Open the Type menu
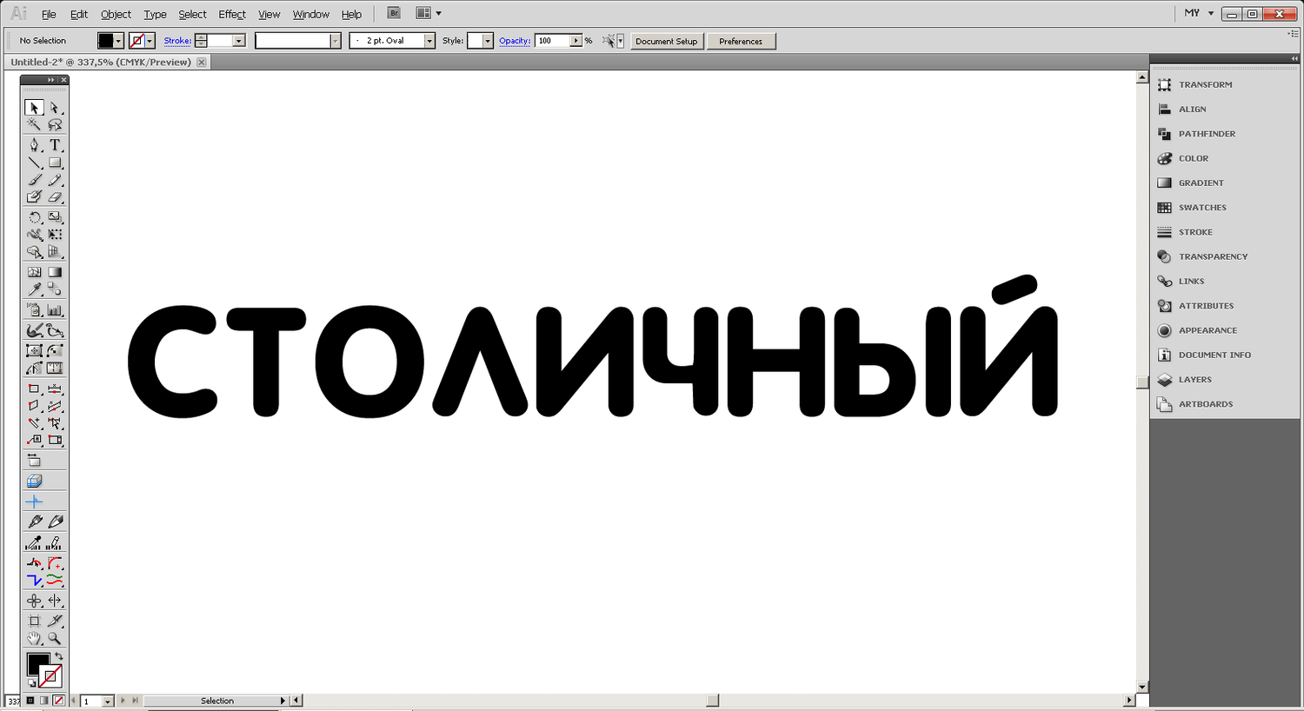1304x711 pixels. pyautogui.click(x=155, y=14)
